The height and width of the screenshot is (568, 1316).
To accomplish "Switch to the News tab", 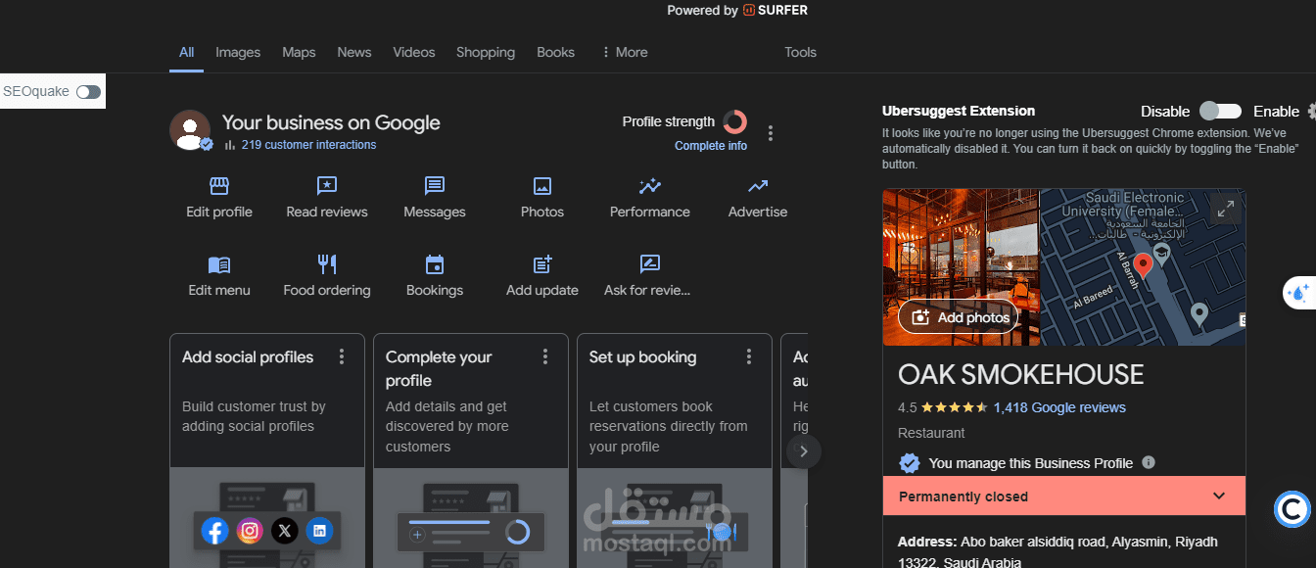I will (354, 52).
